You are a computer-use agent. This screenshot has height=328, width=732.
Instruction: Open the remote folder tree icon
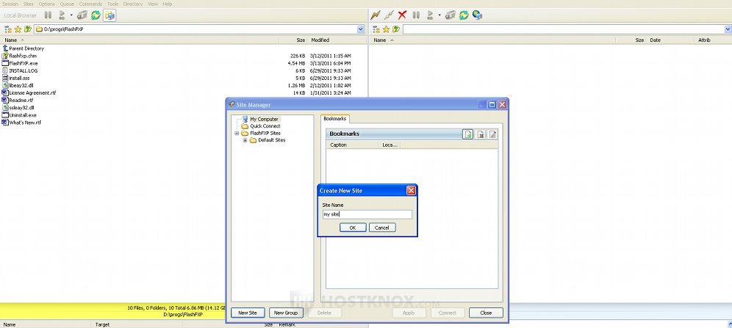pyautogui.click(x=376, y=29)
